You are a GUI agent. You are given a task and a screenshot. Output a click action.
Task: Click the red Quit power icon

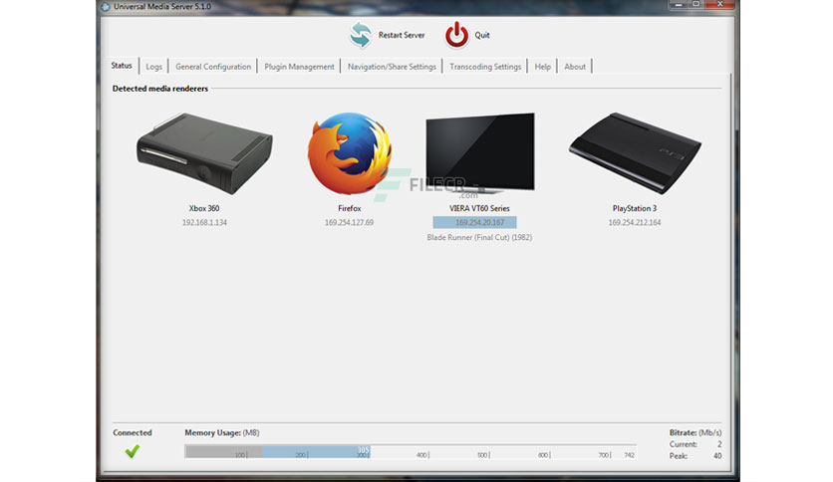coord(456,35)
